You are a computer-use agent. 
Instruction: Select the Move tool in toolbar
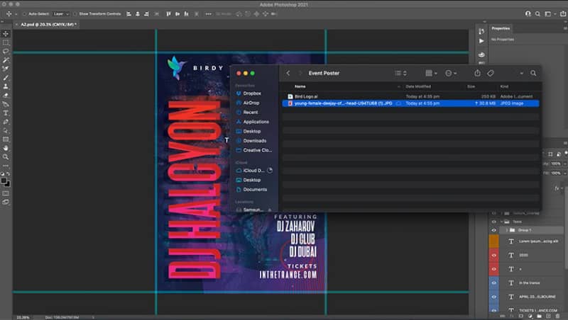pyautogui.click(x=6, y=33)
